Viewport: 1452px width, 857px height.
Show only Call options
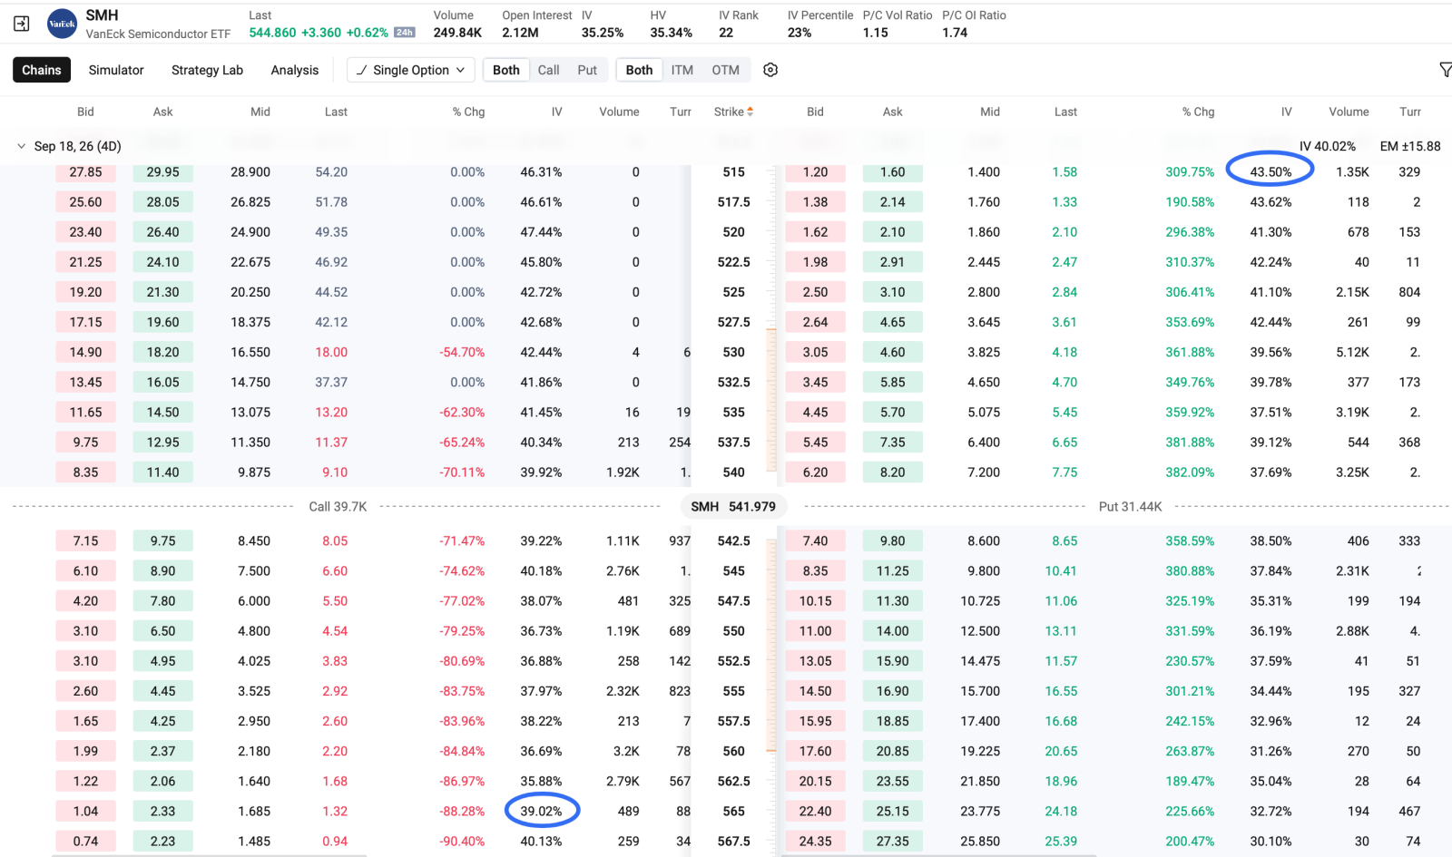coord(548,70)
